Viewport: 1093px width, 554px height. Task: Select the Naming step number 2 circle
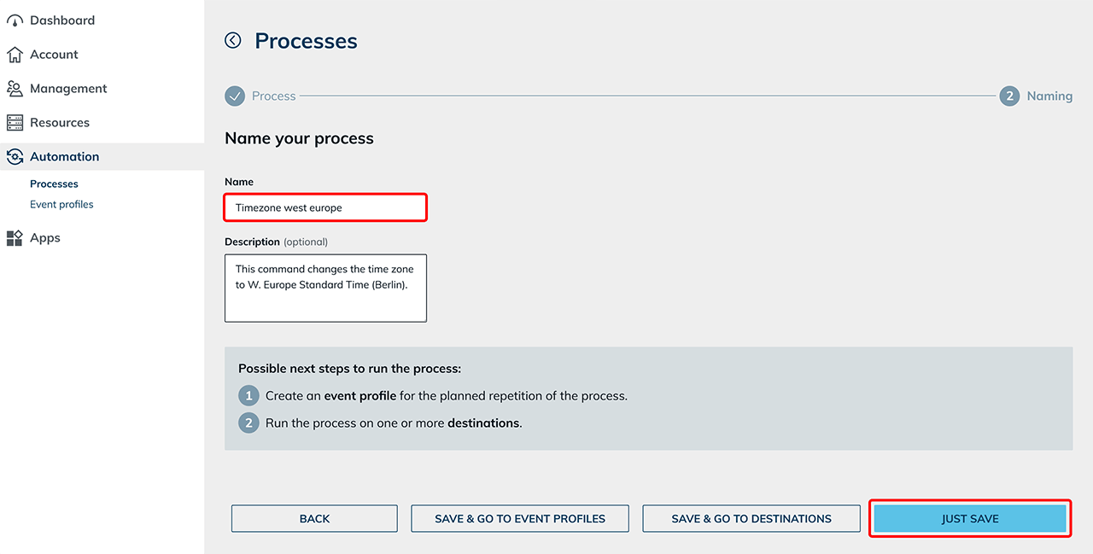click(1009, 96)
